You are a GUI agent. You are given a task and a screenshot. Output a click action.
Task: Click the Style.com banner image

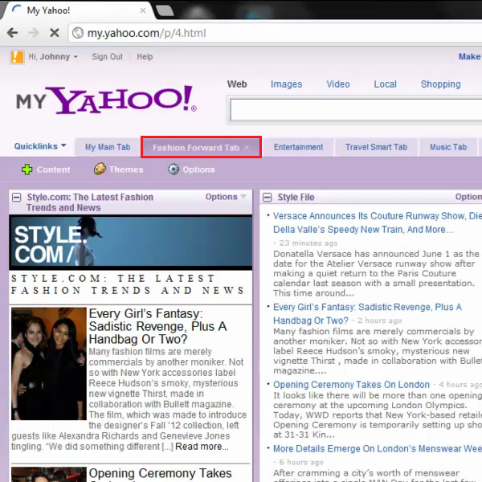pyautogui.click(x=131, y=243)
